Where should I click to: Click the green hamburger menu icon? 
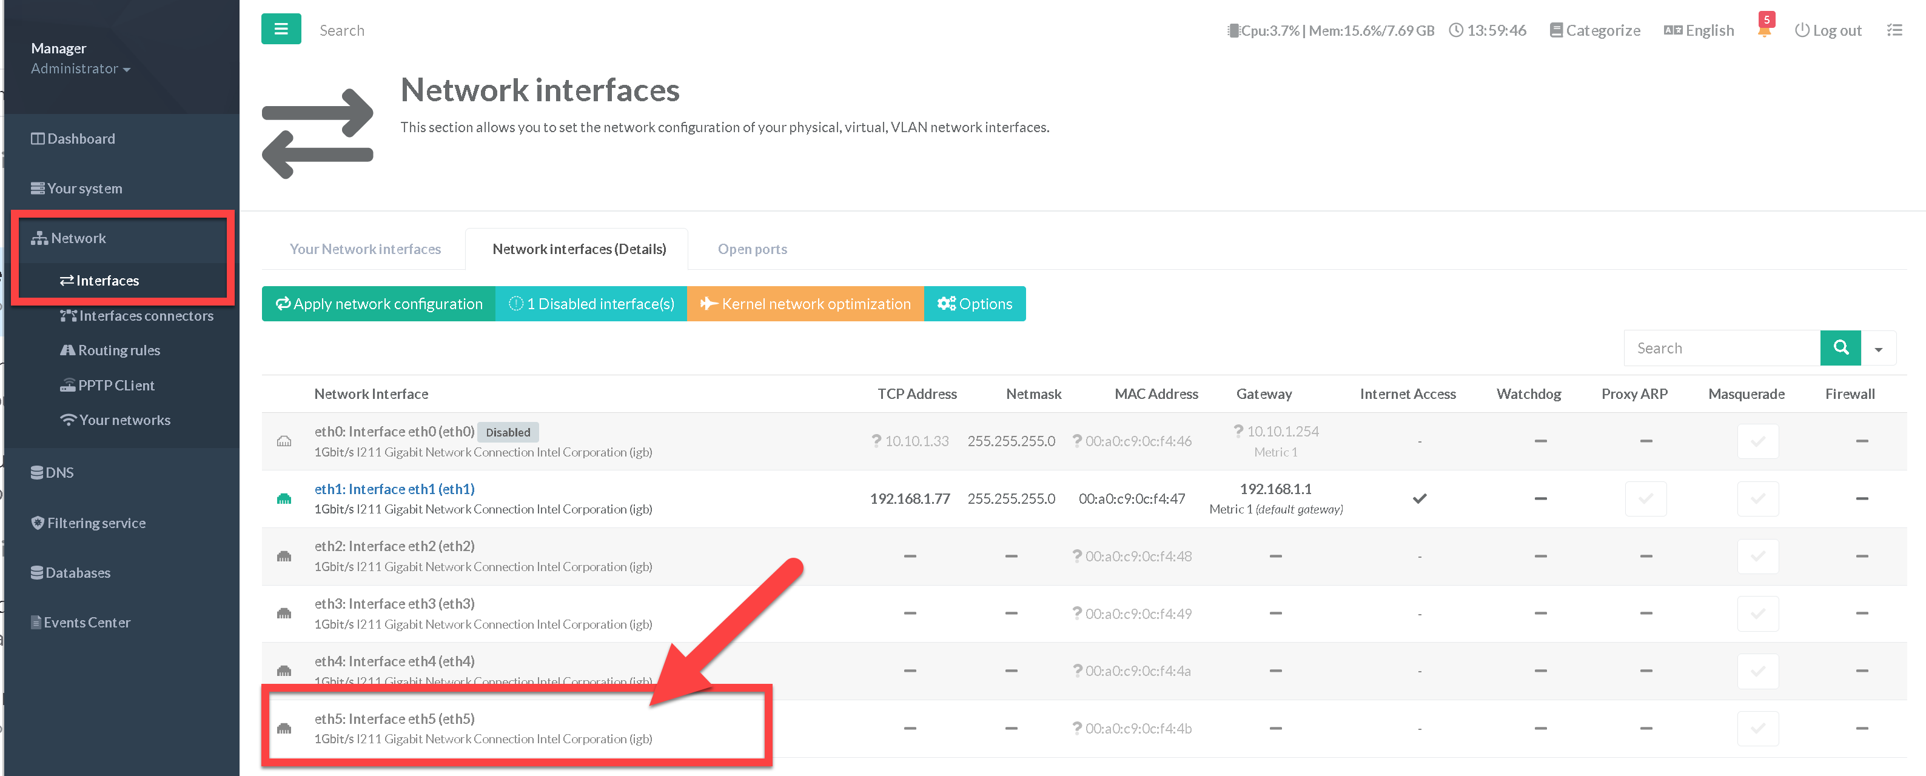tap(281, 29)
